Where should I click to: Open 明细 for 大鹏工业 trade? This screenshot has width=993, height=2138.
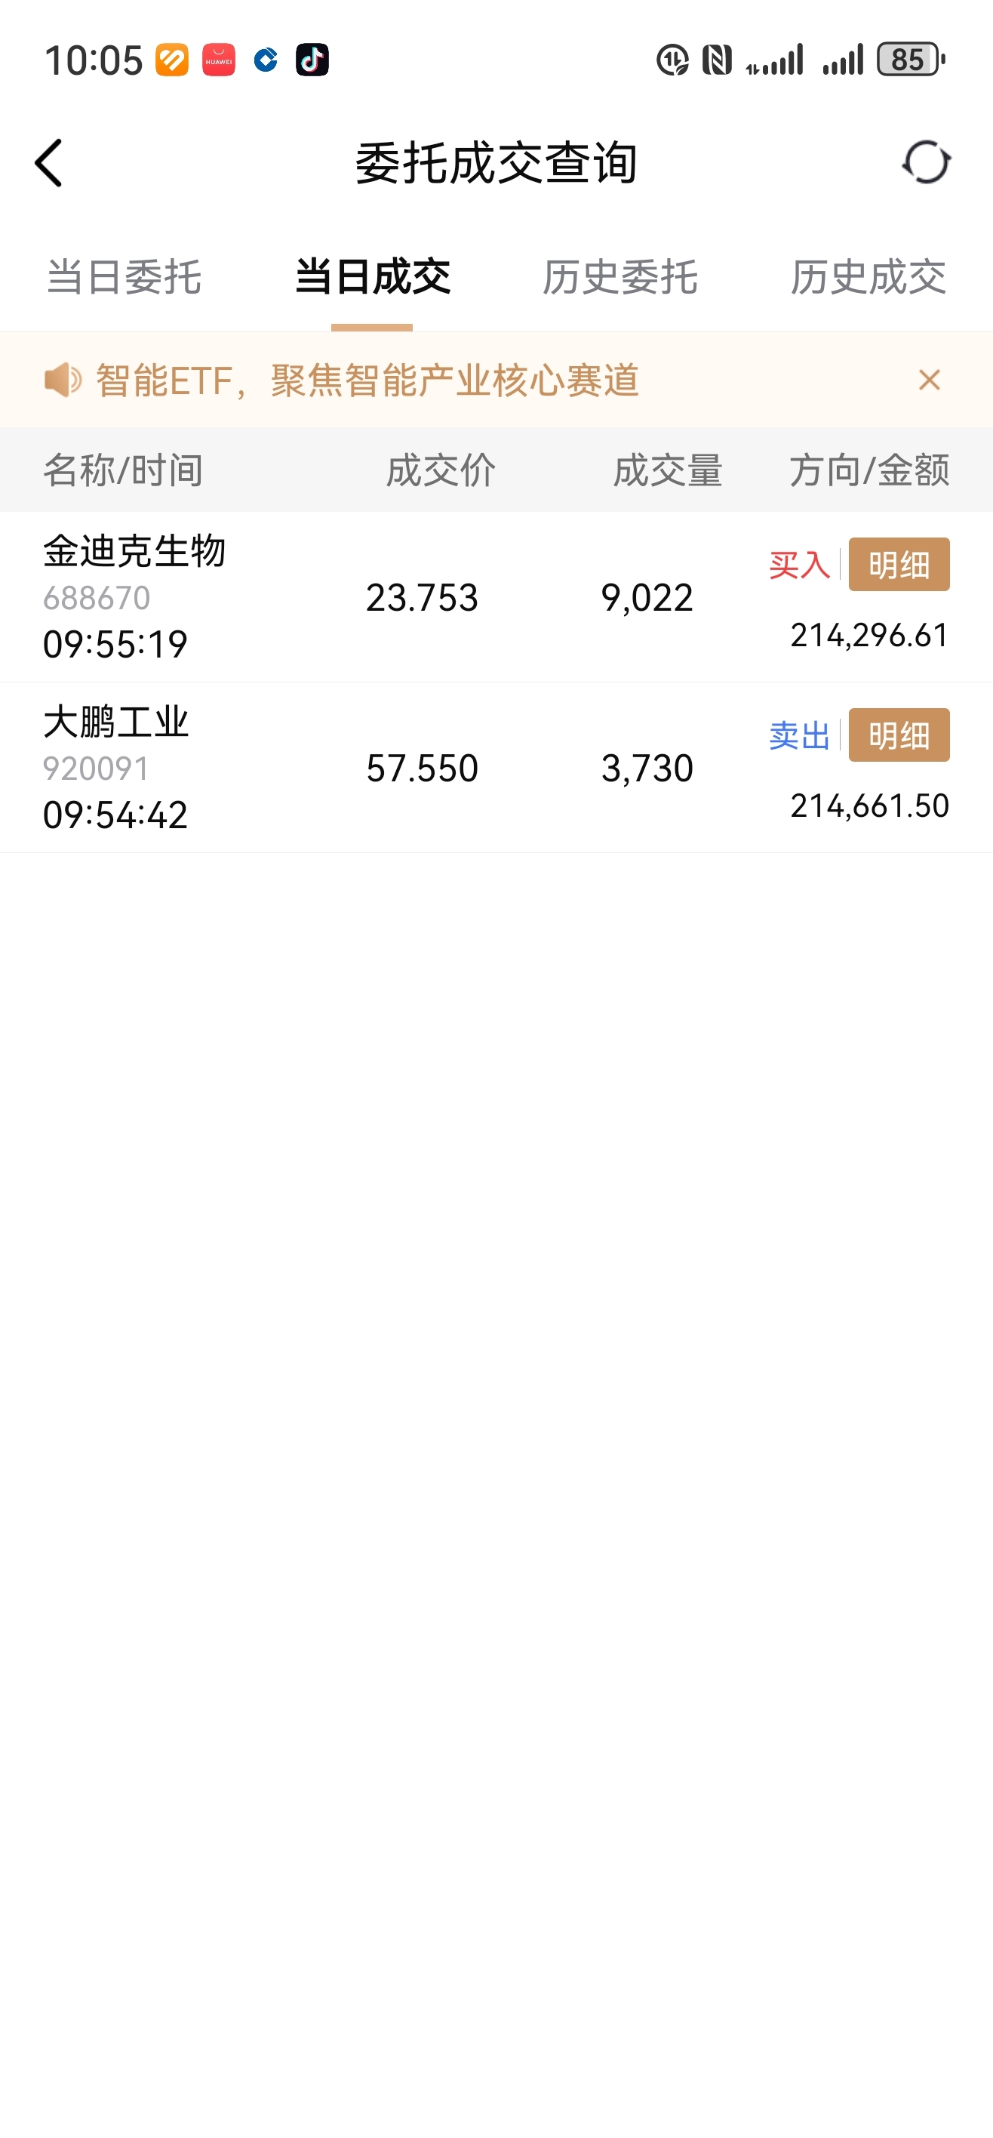pyautogui.click(x=899, y=735)
